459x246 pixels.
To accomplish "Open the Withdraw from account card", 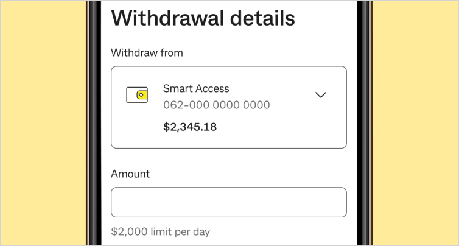I will (228, 107).
